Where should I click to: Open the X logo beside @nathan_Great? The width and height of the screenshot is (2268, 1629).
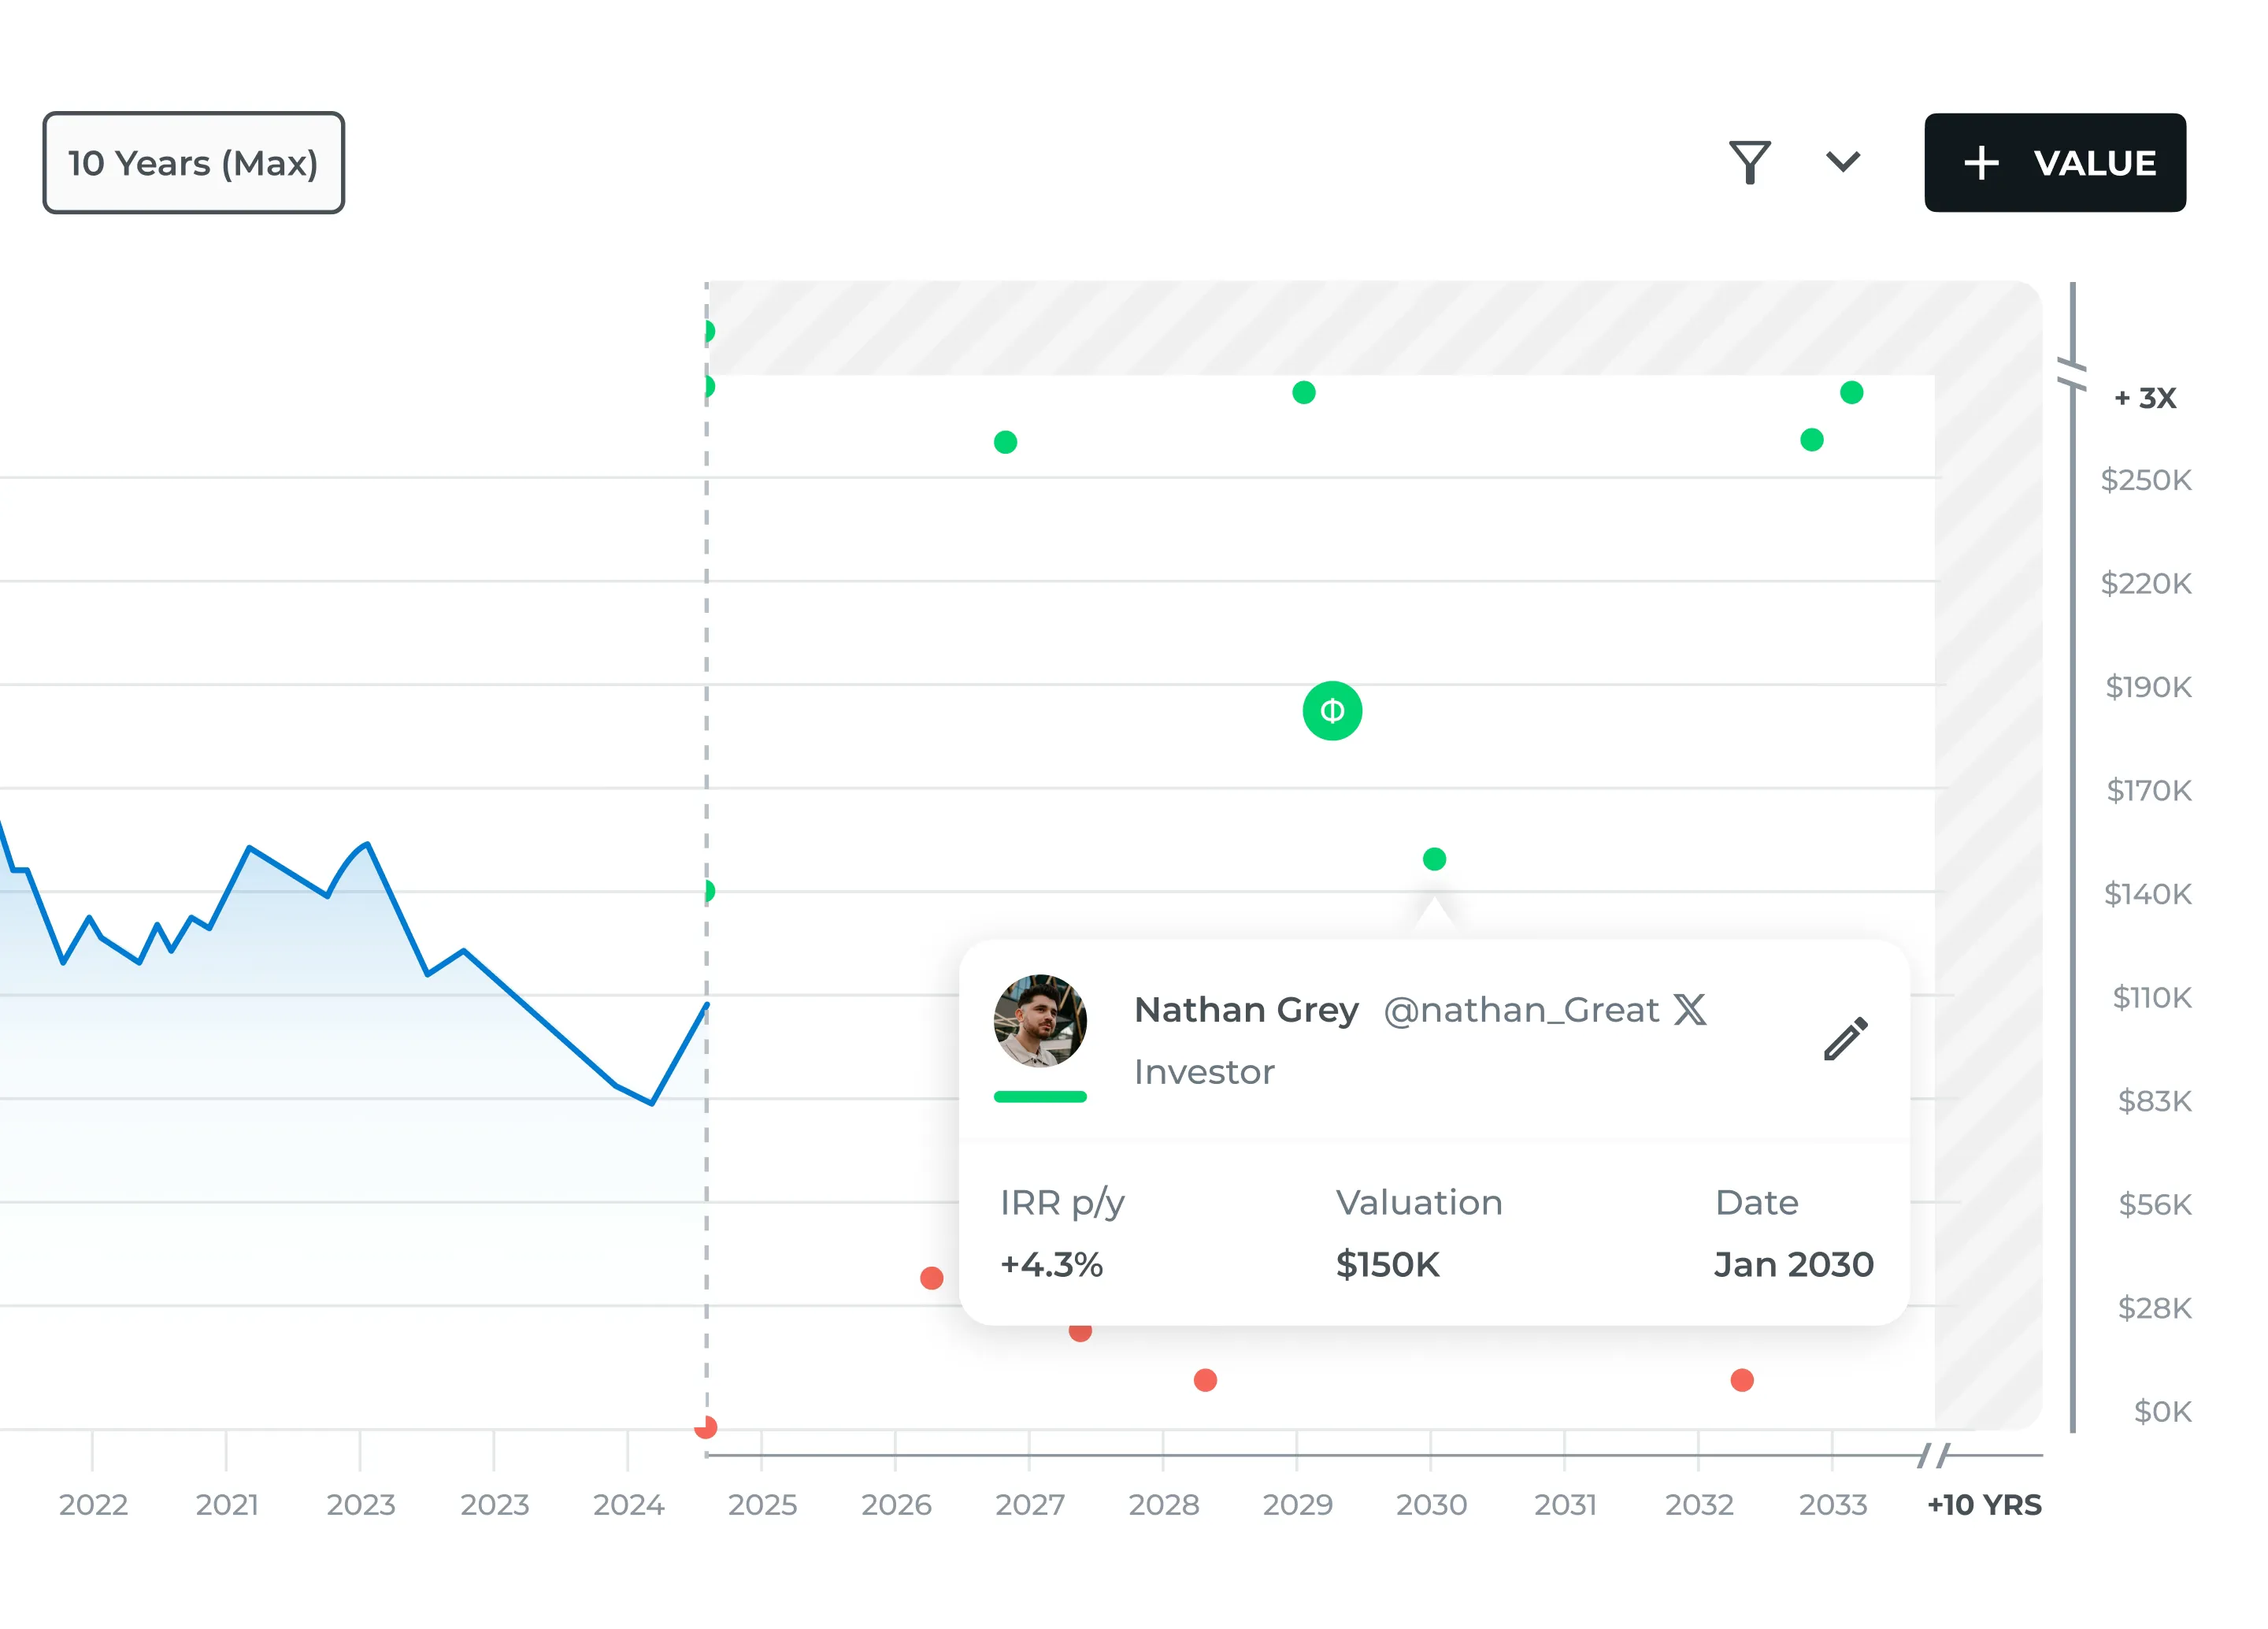[1690, 1010]
